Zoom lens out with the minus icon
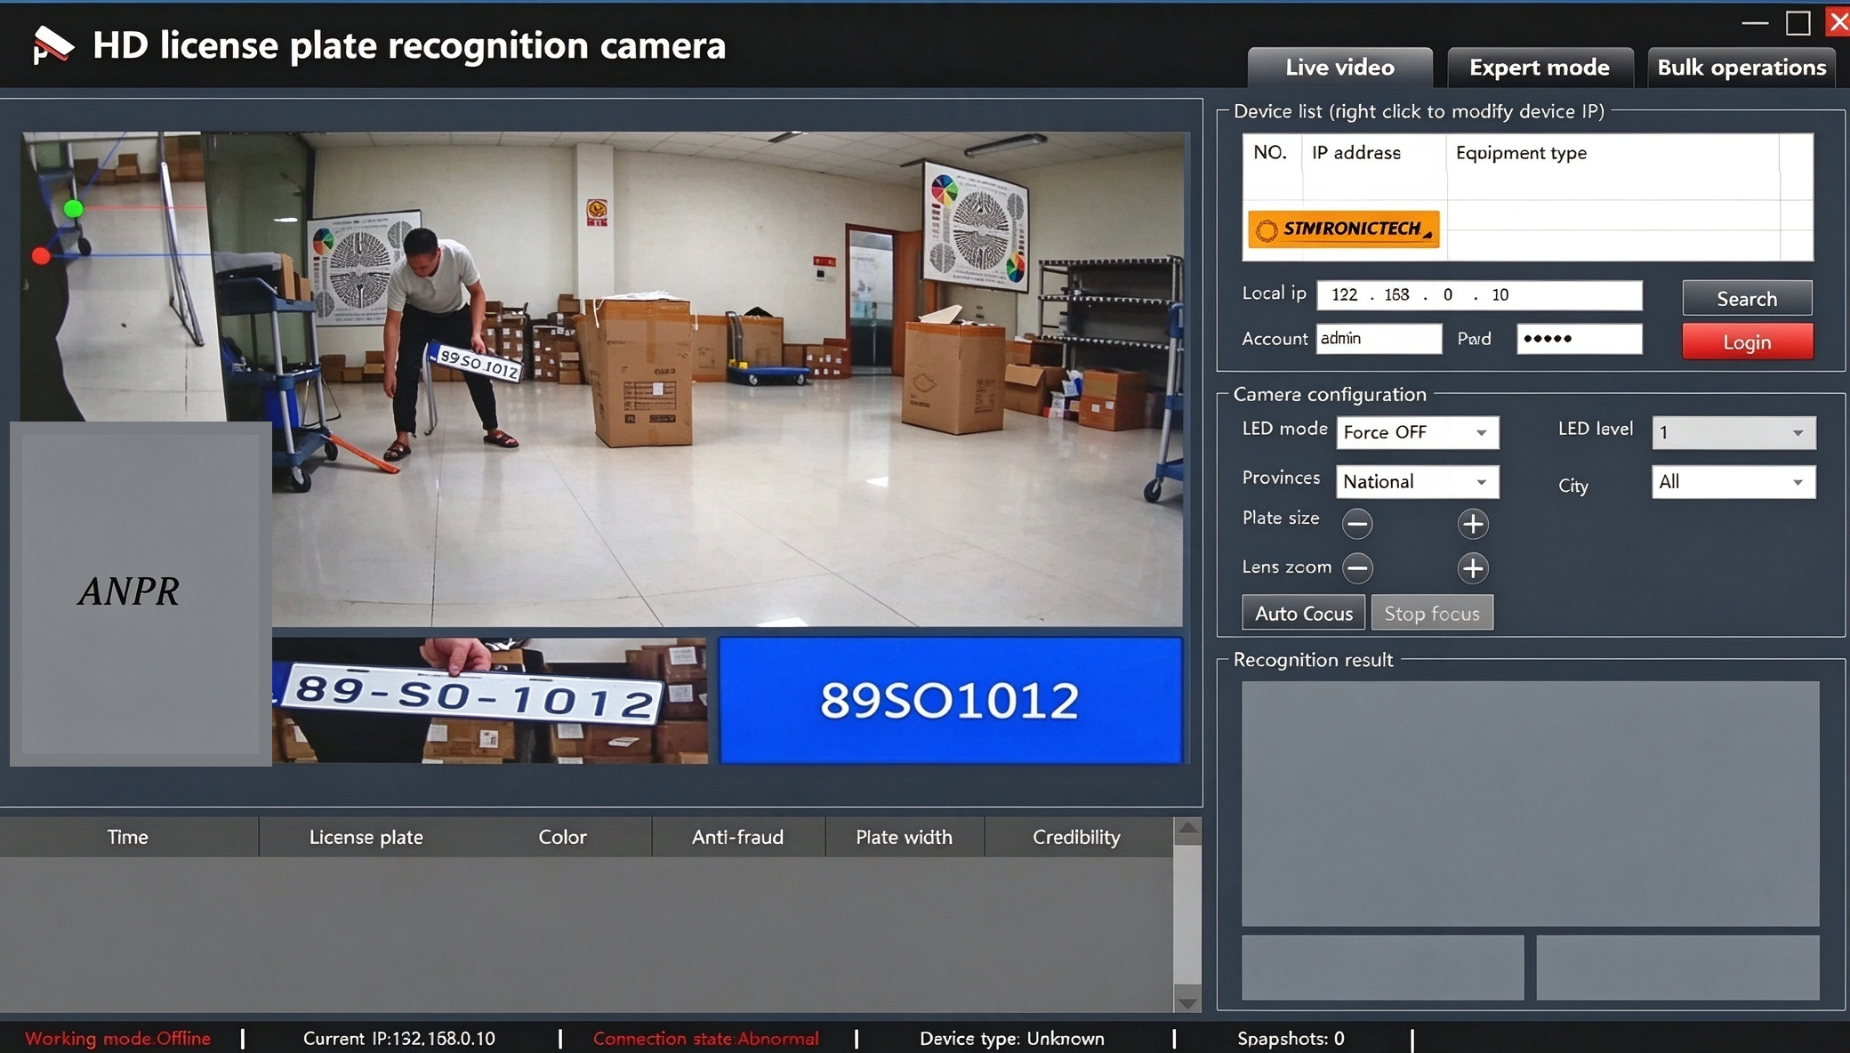 [1357, 567]
